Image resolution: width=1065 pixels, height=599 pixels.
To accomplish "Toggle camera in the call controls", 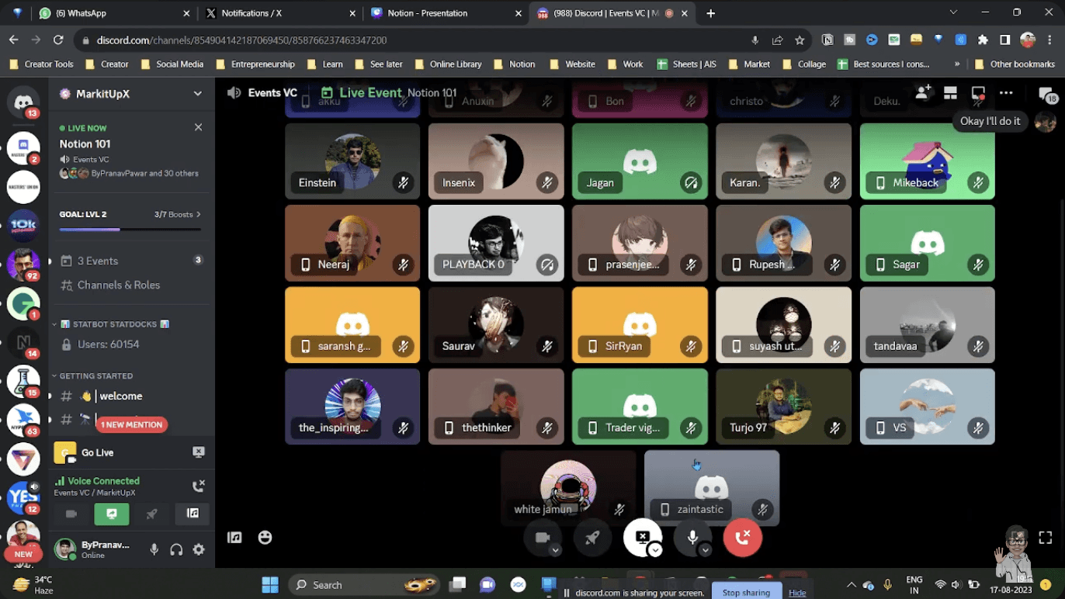I will click(x=543, y=538).
